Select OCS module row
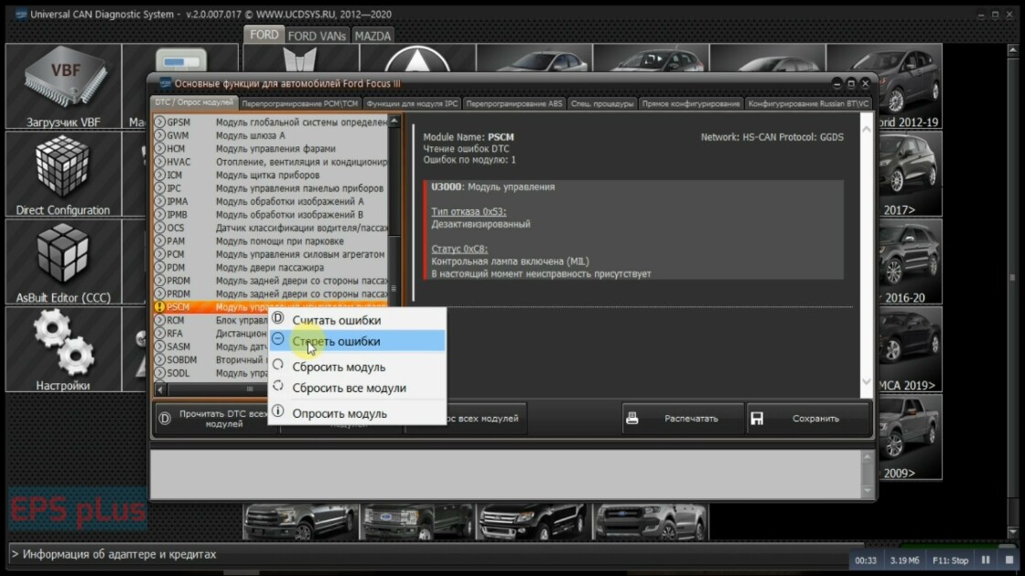 (271, 228)
